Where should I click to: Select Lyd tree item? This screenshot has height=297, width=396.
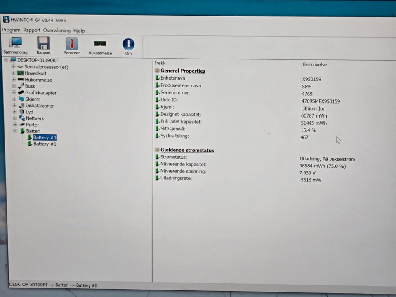click(x=29, y=112)
